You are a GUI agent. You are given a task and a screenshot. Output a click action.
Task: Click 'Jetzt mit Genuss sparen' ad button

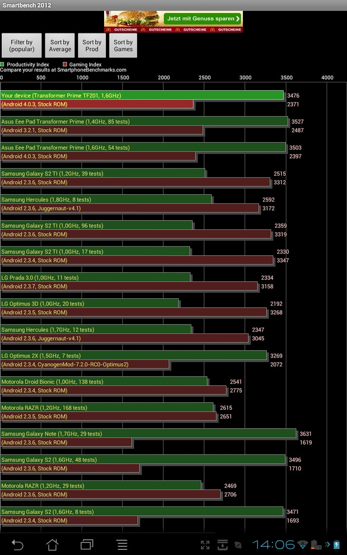tap(203, 19)
